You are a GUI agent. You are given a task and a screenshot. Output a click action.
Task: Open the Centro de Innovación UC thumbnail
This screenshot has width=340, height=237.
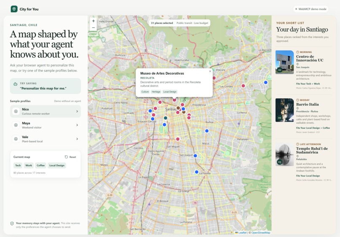(284, 62)
